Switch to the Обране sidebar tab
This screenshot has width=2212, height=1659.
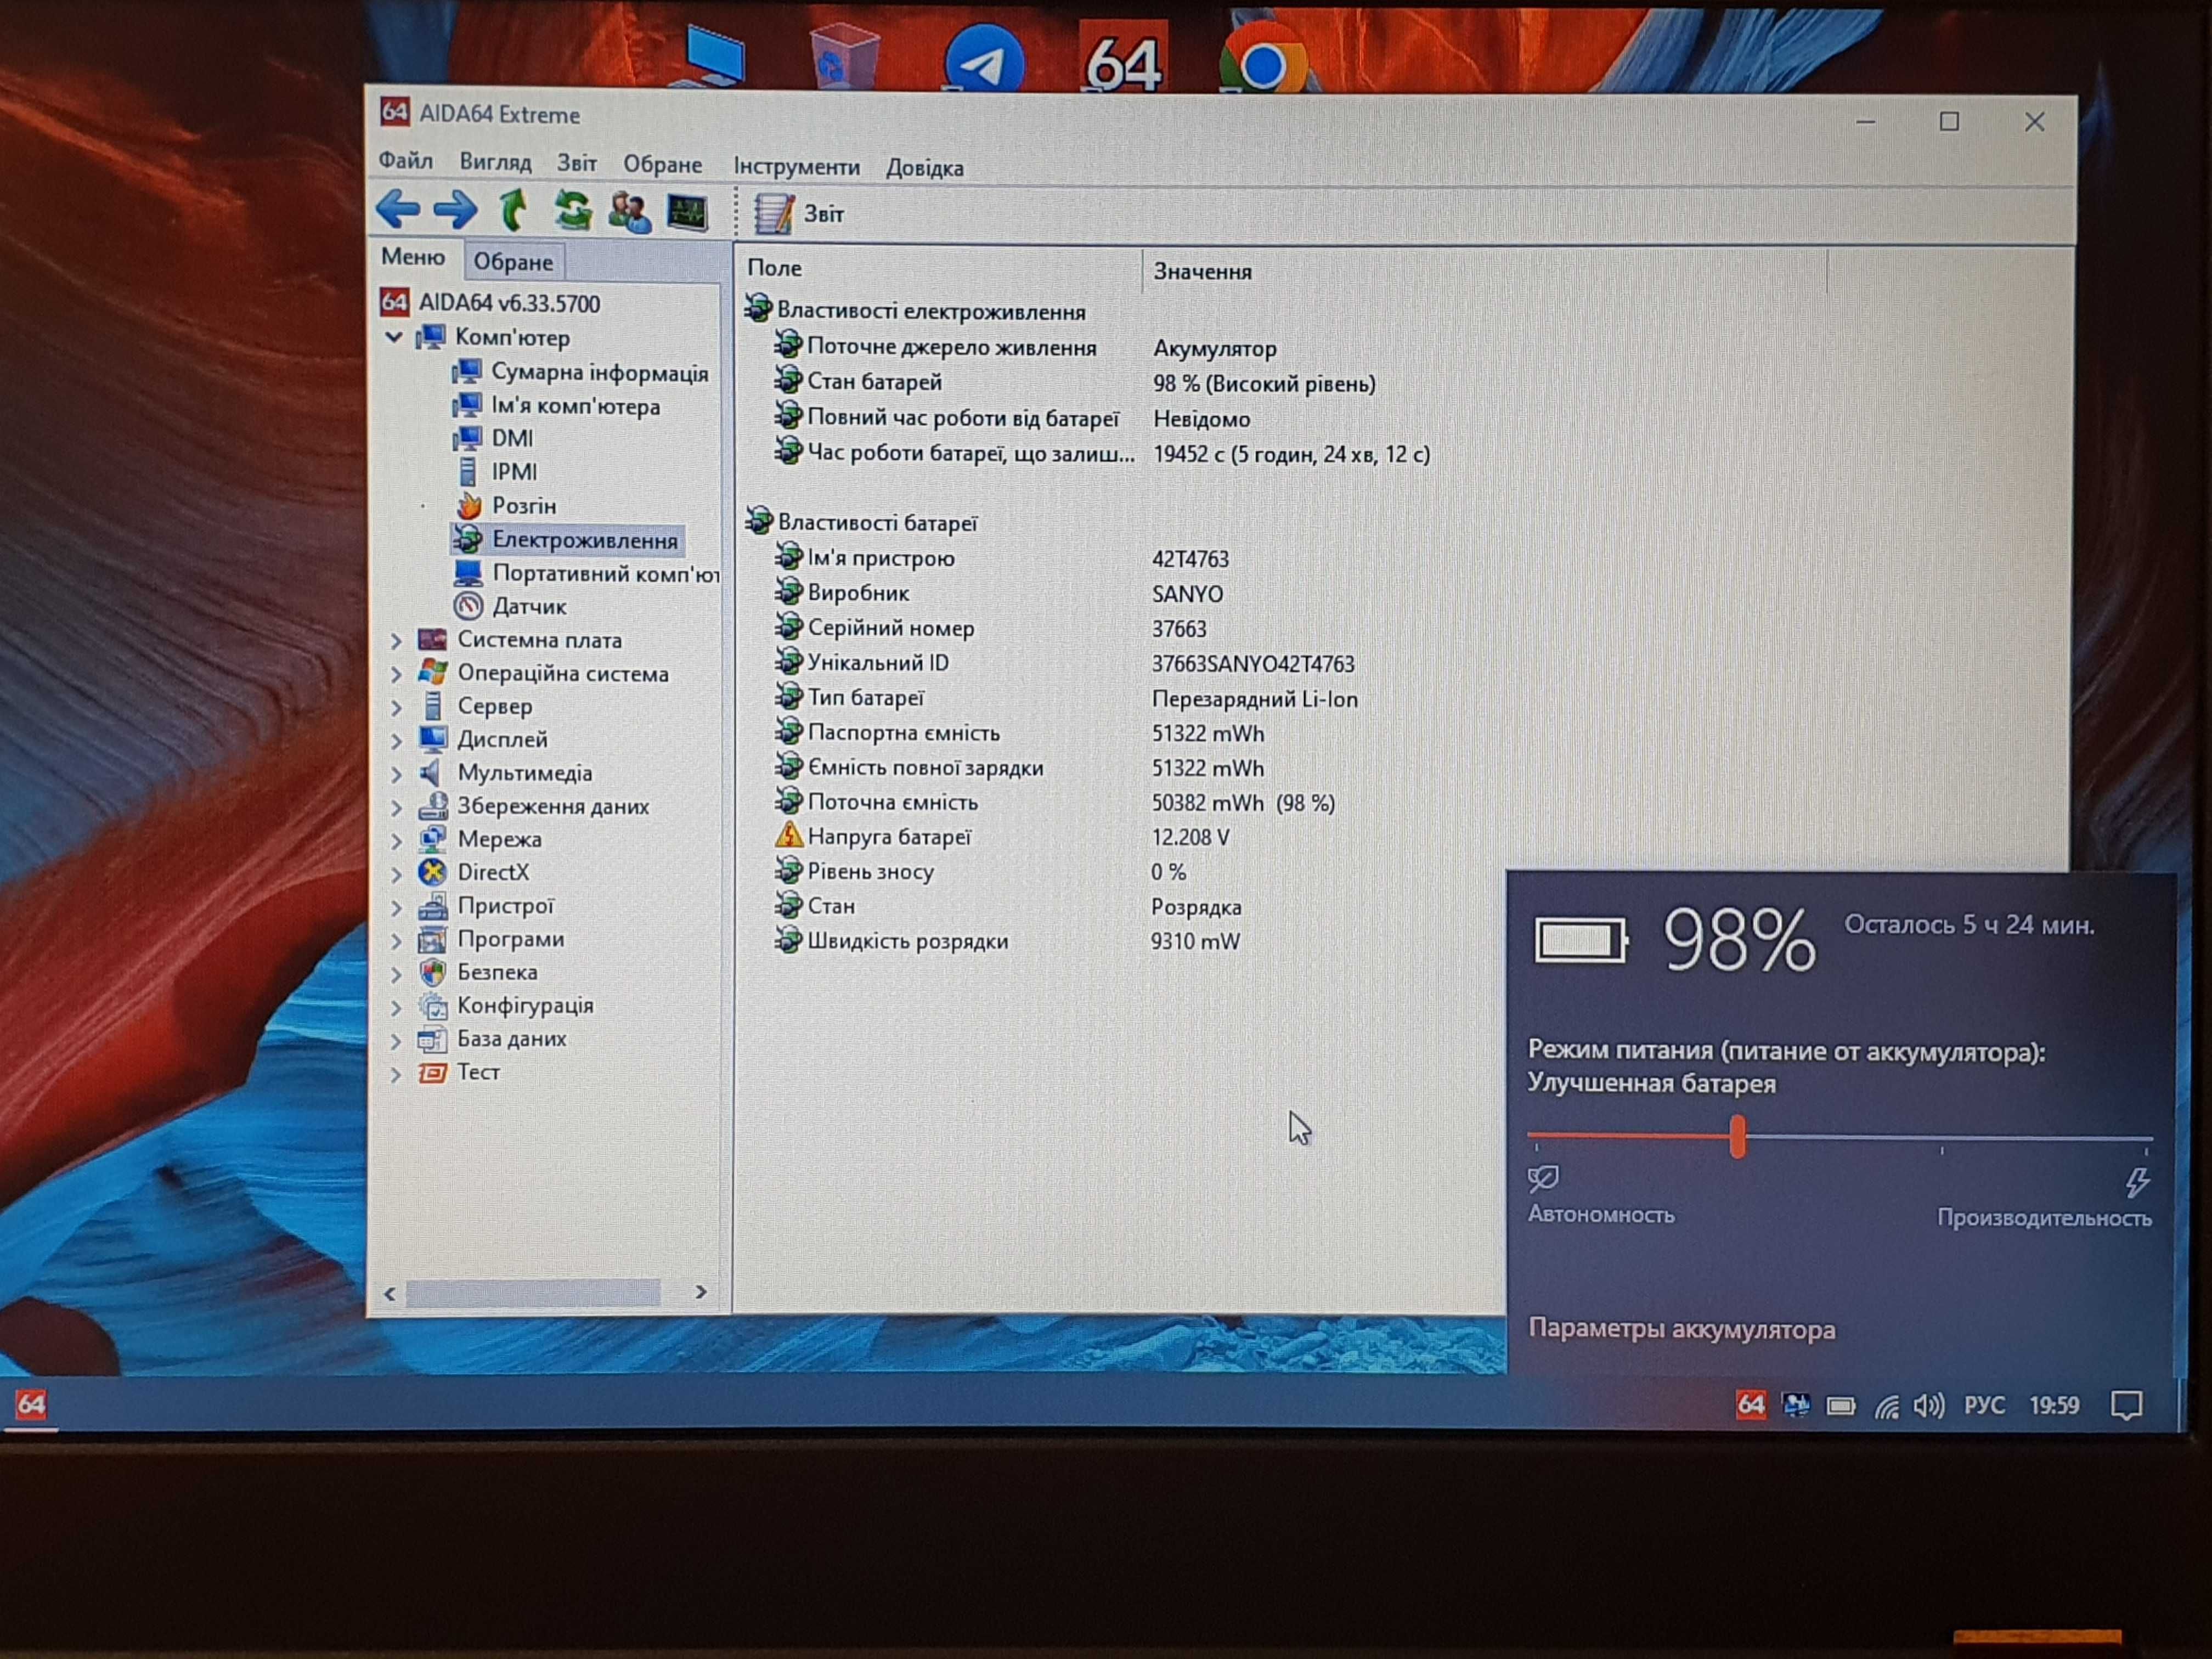[513, 261]
